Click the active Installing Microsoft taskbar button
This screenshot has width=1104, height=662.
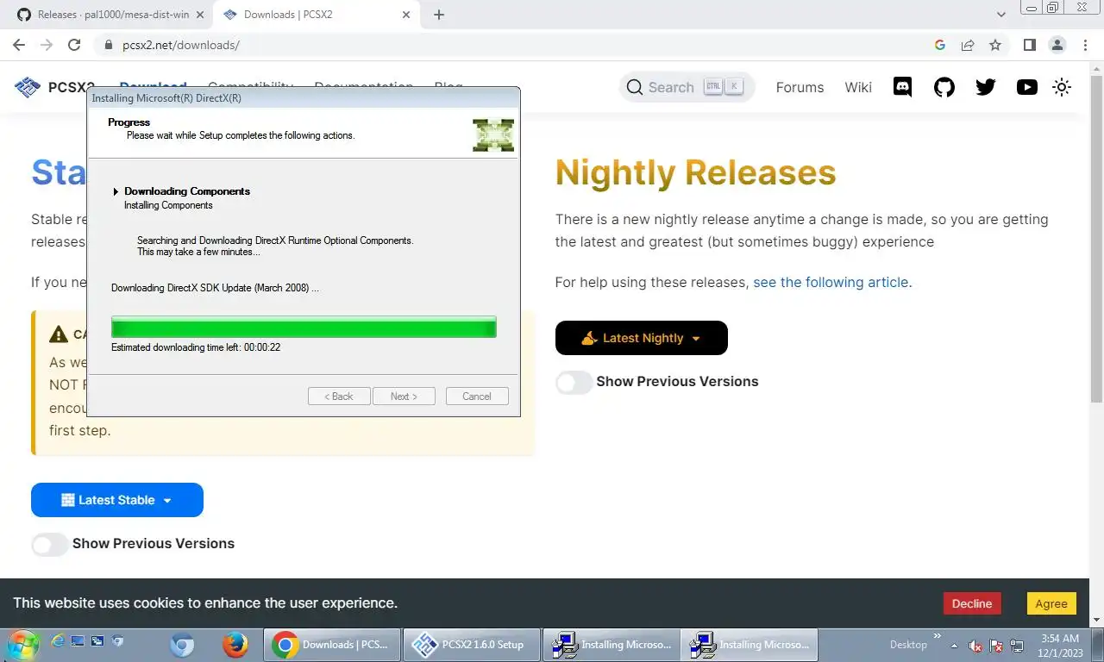[750, 645]
